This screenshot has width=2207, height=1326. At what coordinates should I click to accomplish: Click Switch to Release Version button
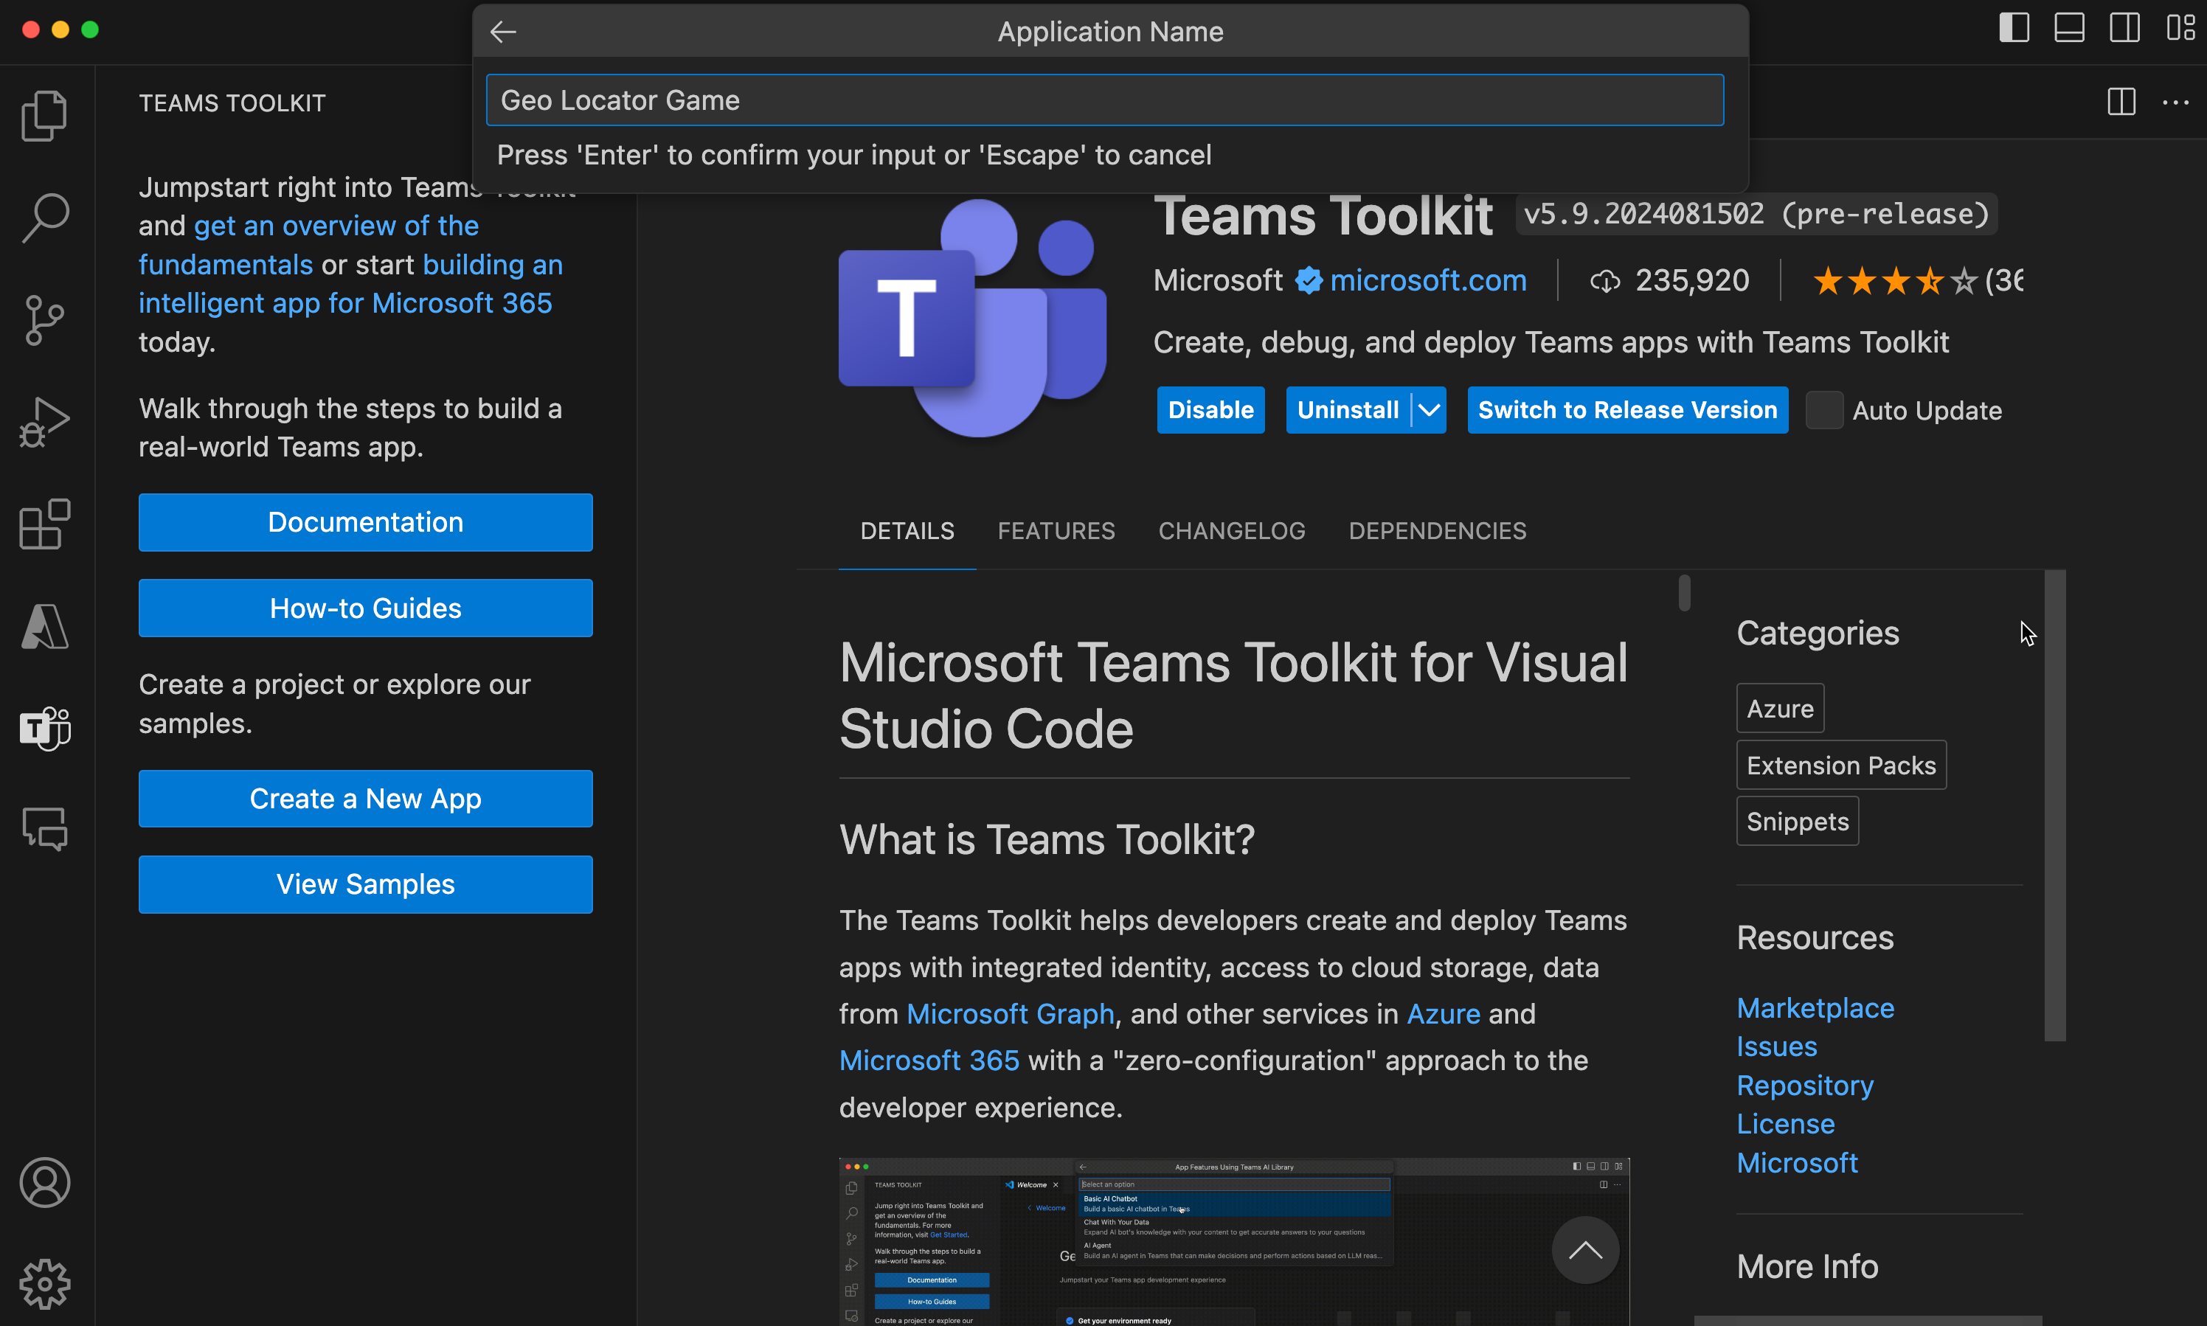point(1627,410)
